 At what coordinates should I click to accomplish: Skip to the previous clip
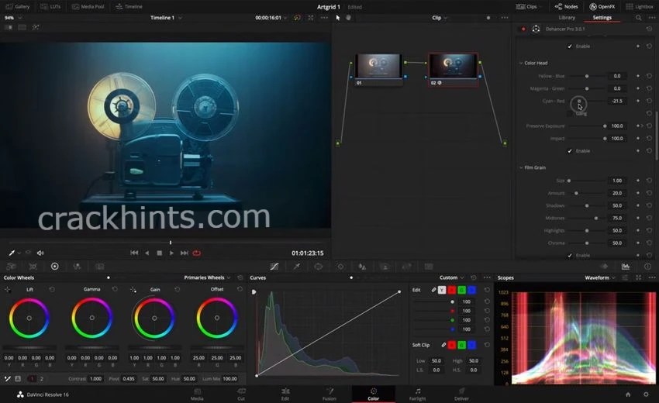[x=134, y=253]
